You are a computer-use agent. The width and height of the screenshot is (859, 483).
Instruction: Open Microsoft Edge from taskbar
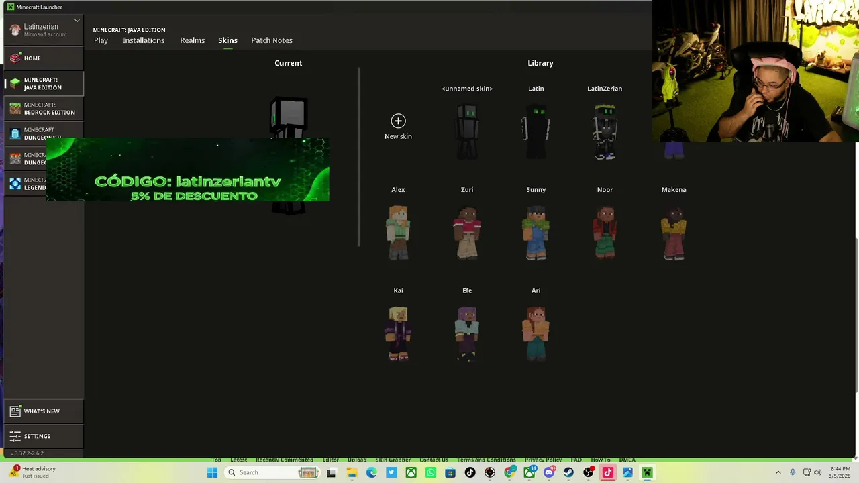click(x=372, y=472)
